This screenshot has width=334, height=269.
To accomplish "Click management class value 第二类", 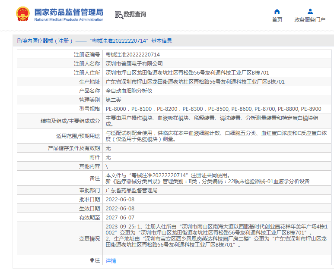I will (113, 100).
